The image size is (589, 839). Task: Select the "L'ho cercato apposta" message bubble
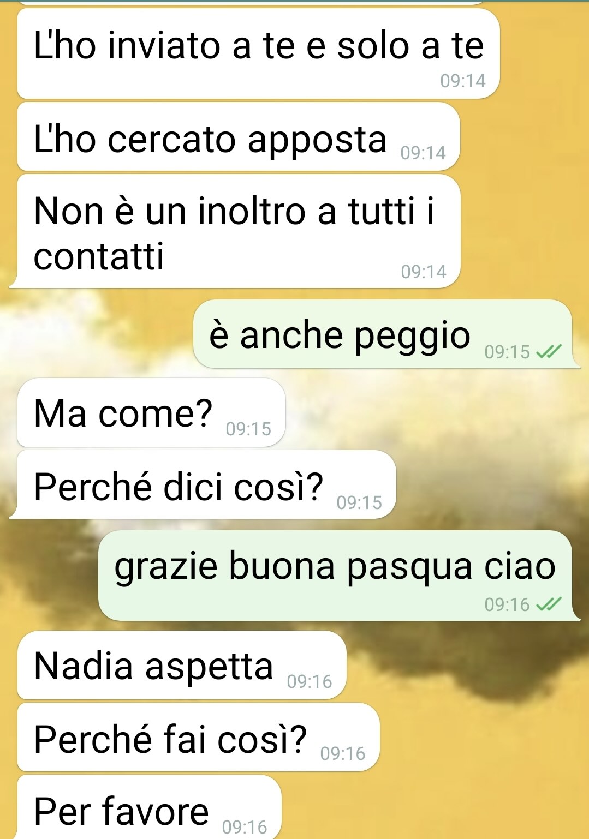pos(239,137)
